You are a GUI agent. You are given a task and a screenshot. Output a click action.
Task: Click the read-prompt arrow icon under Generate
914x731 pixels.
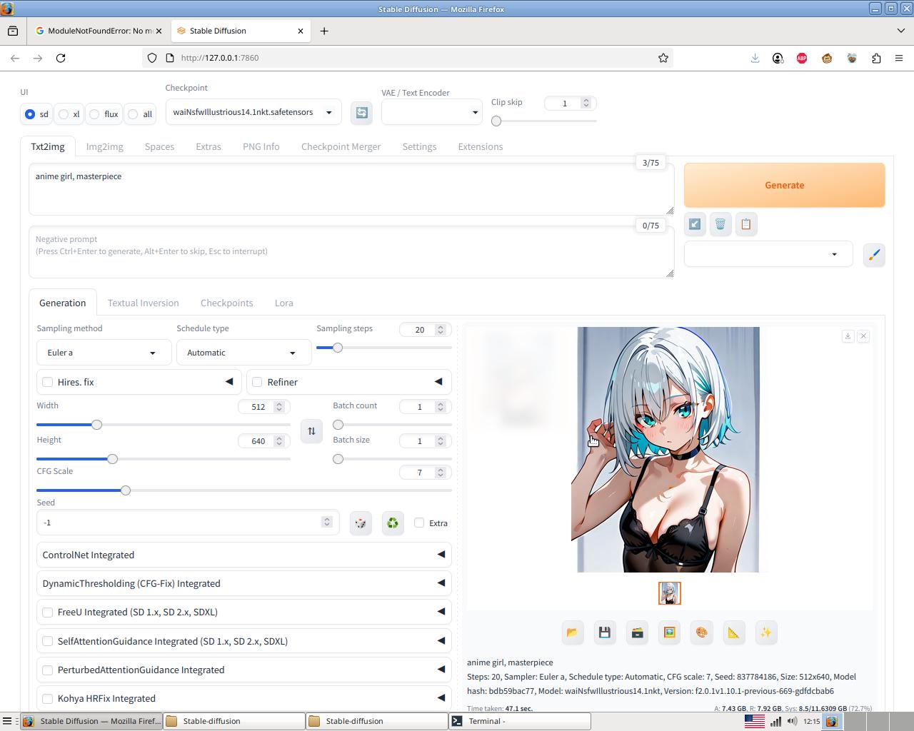(x=695, y=224)
